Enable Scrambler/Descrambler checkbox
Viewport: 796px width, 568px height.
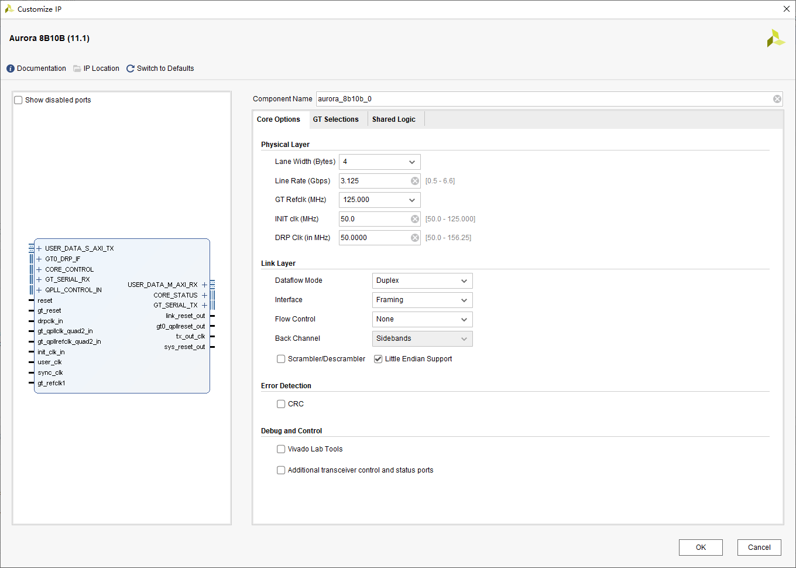[281, 359]
